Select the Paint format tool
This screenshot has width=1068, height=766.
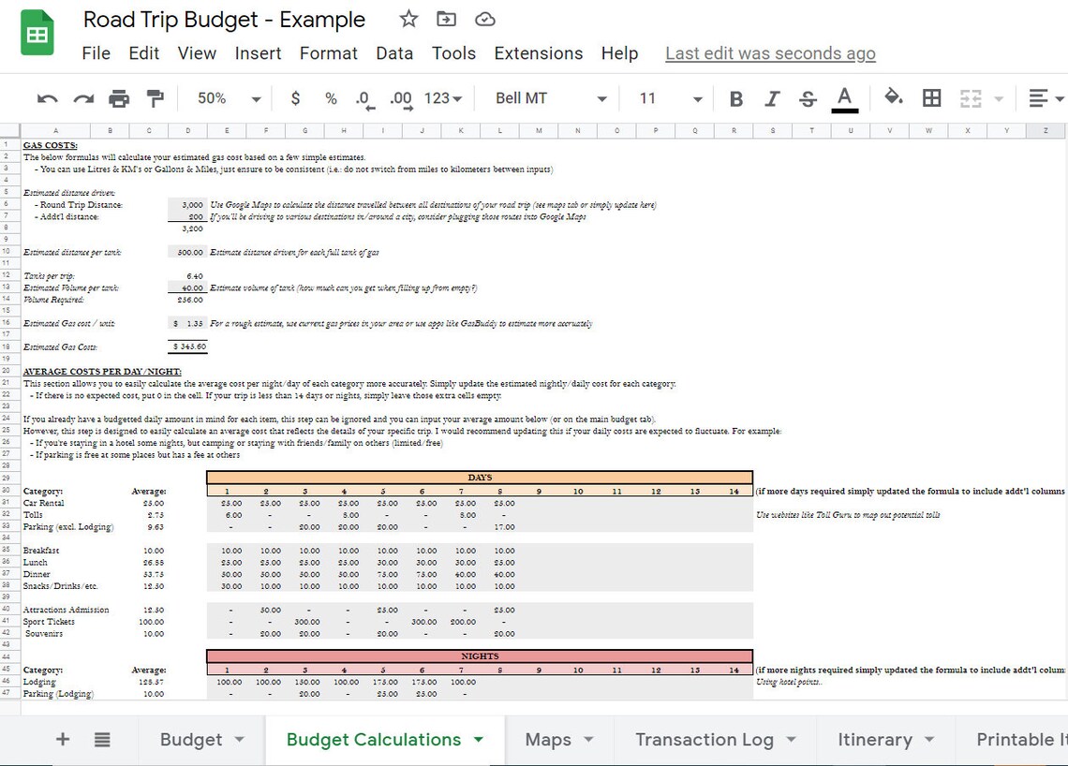[155, 97]
